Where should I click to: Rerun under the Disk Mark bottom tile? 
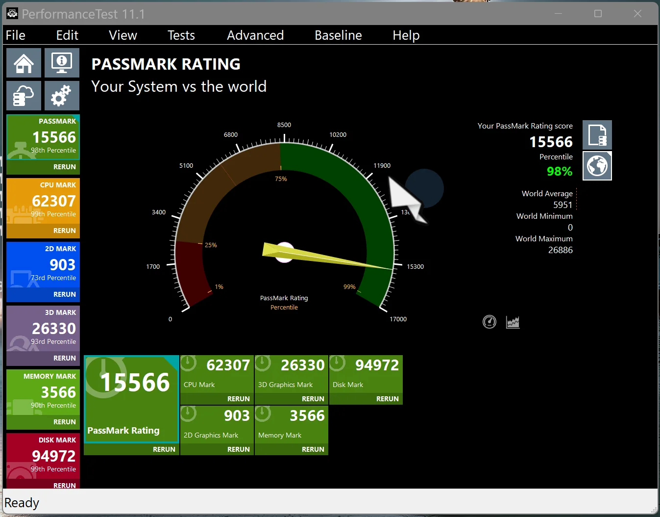pos(366,399)
